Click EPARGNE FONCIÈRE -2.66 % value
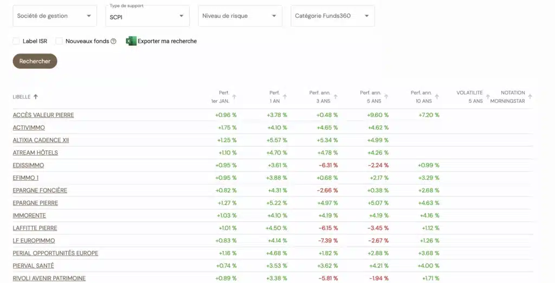 tap(327, 190)
